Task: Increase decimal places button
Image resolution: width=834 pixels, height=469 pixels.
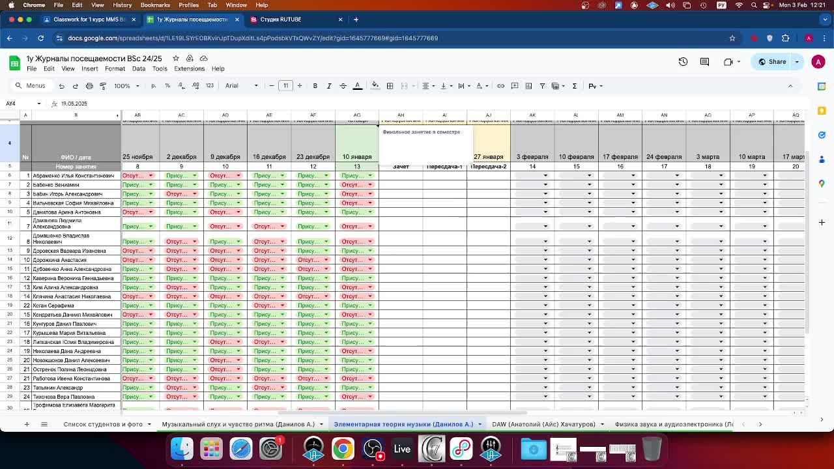Action: point(195,86)
